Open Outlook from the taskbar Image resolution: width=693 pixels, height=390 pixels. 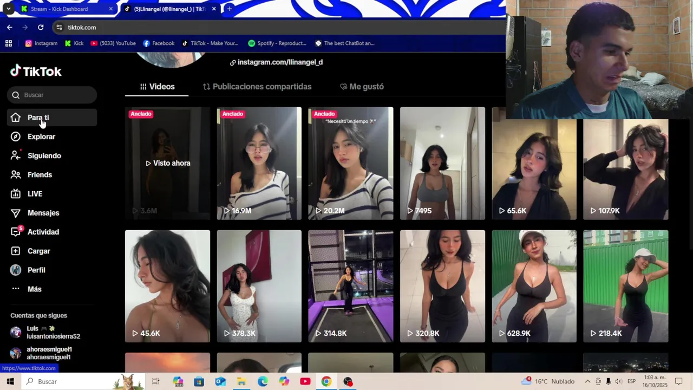click(220, 381)
